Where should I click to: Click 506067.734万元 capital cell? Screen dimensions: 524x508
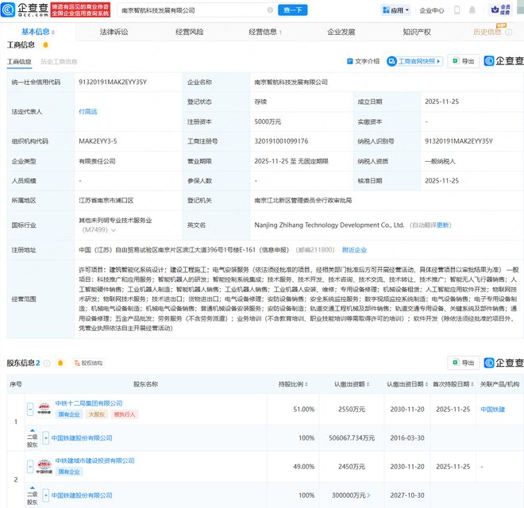[x=352, y=438]
